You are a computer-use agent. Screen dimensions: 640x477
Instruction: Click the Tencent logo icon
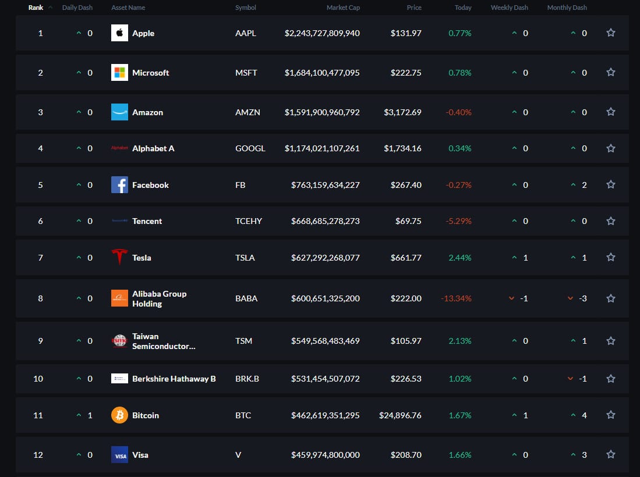pos(119,221)
